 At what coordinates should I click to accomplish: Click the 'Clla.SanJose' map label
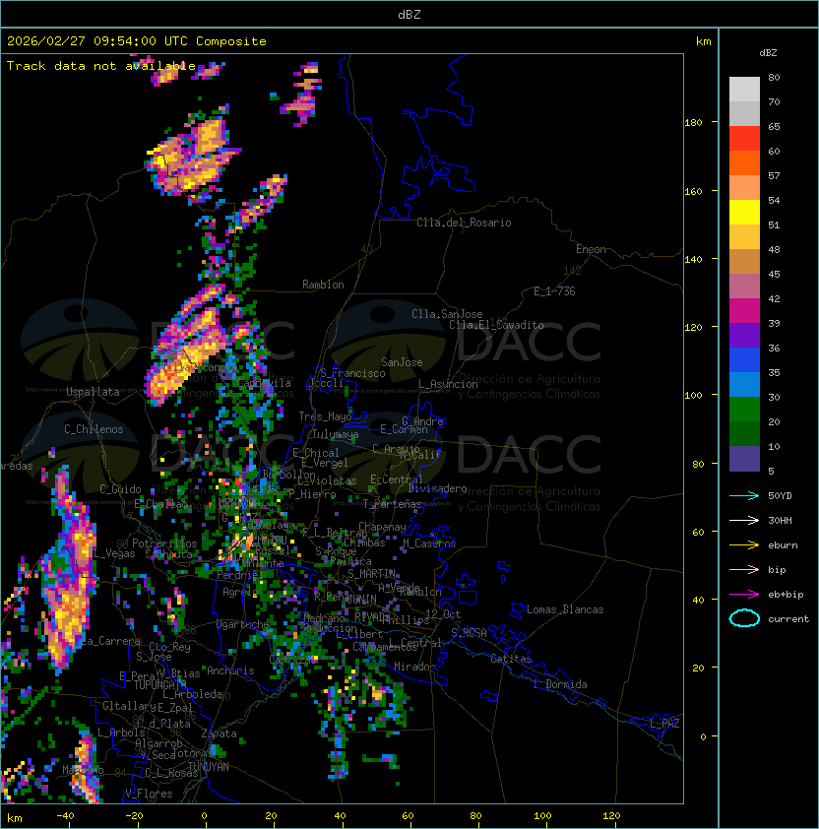click(447, 314)
